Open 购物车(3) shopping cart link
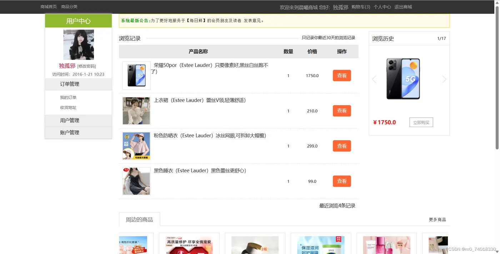500x254 pixels. (x=361, y=7)
